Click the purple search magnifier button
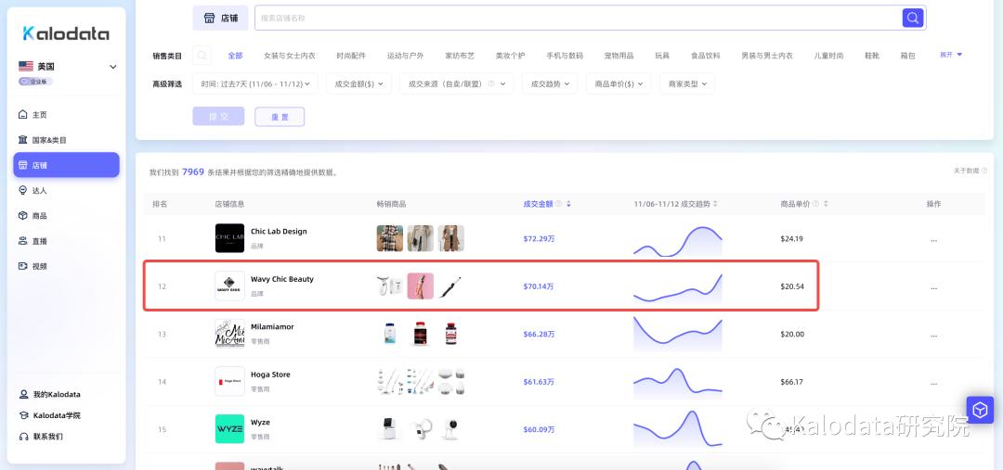Viewport: 1003px width, 470px height. tap(913, 18)
